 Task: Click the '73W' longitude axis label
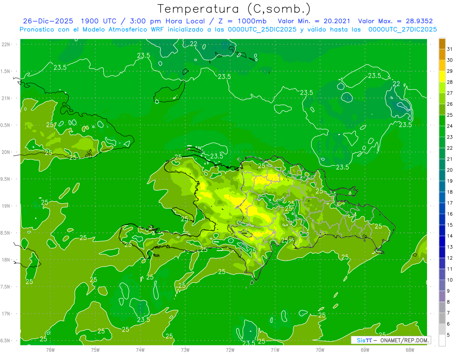click(x=185, y=350)
